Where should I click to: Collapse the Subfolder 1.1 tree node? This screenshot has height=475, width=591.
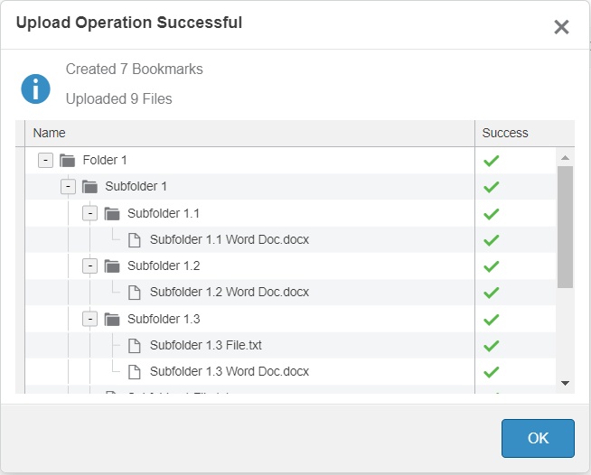click(89, 214)
